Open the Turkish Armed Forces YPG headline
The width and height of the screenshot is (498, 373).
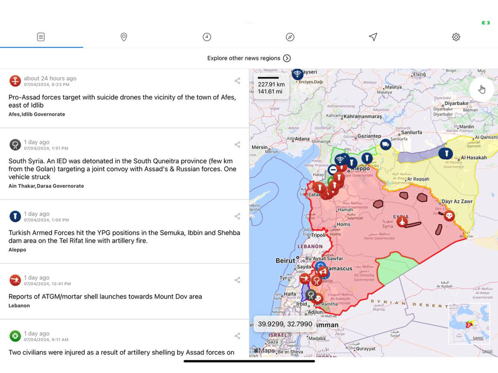[124, 237]
